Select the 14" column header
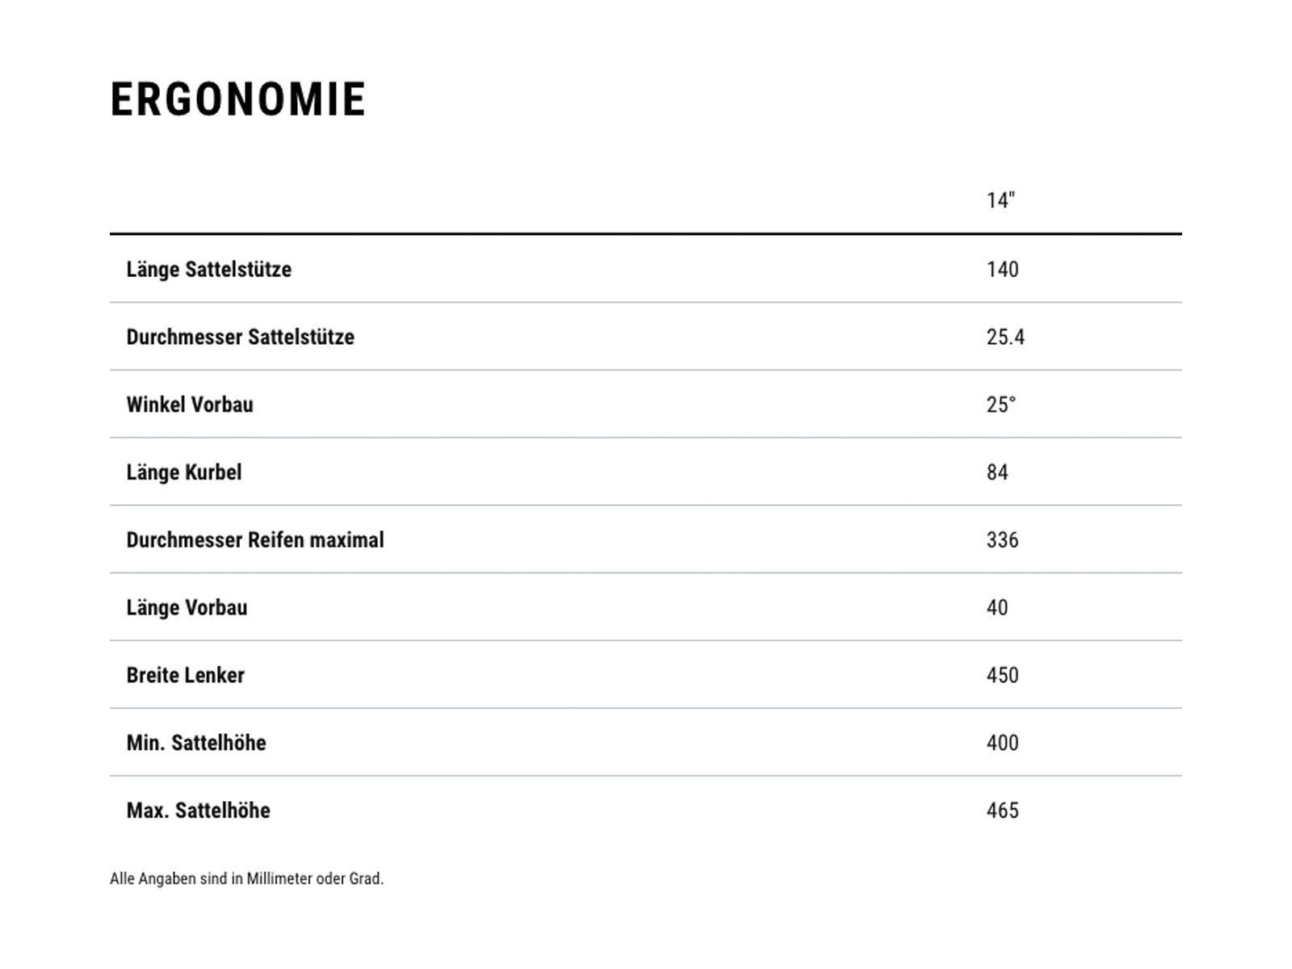The image size is (1292, 969). (x=1000, y=200)
